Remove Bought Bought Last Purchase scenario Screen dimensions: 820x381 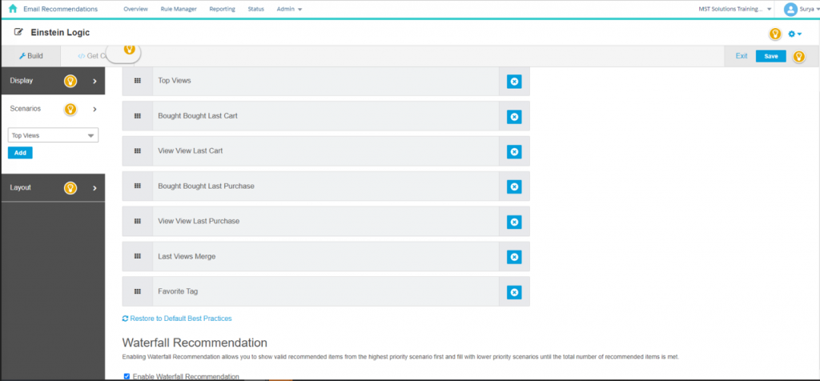[x=514, y=186]
